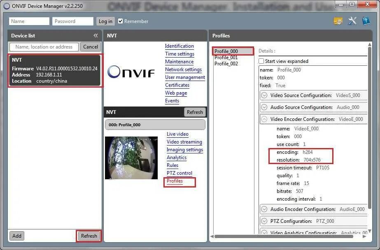Toggle the Remember checkbox

tap(121, 21)
